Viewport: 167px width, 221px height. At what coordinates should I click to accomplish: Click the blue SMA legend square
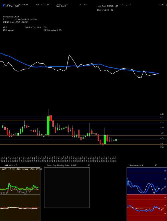click(x=4, y=6)
